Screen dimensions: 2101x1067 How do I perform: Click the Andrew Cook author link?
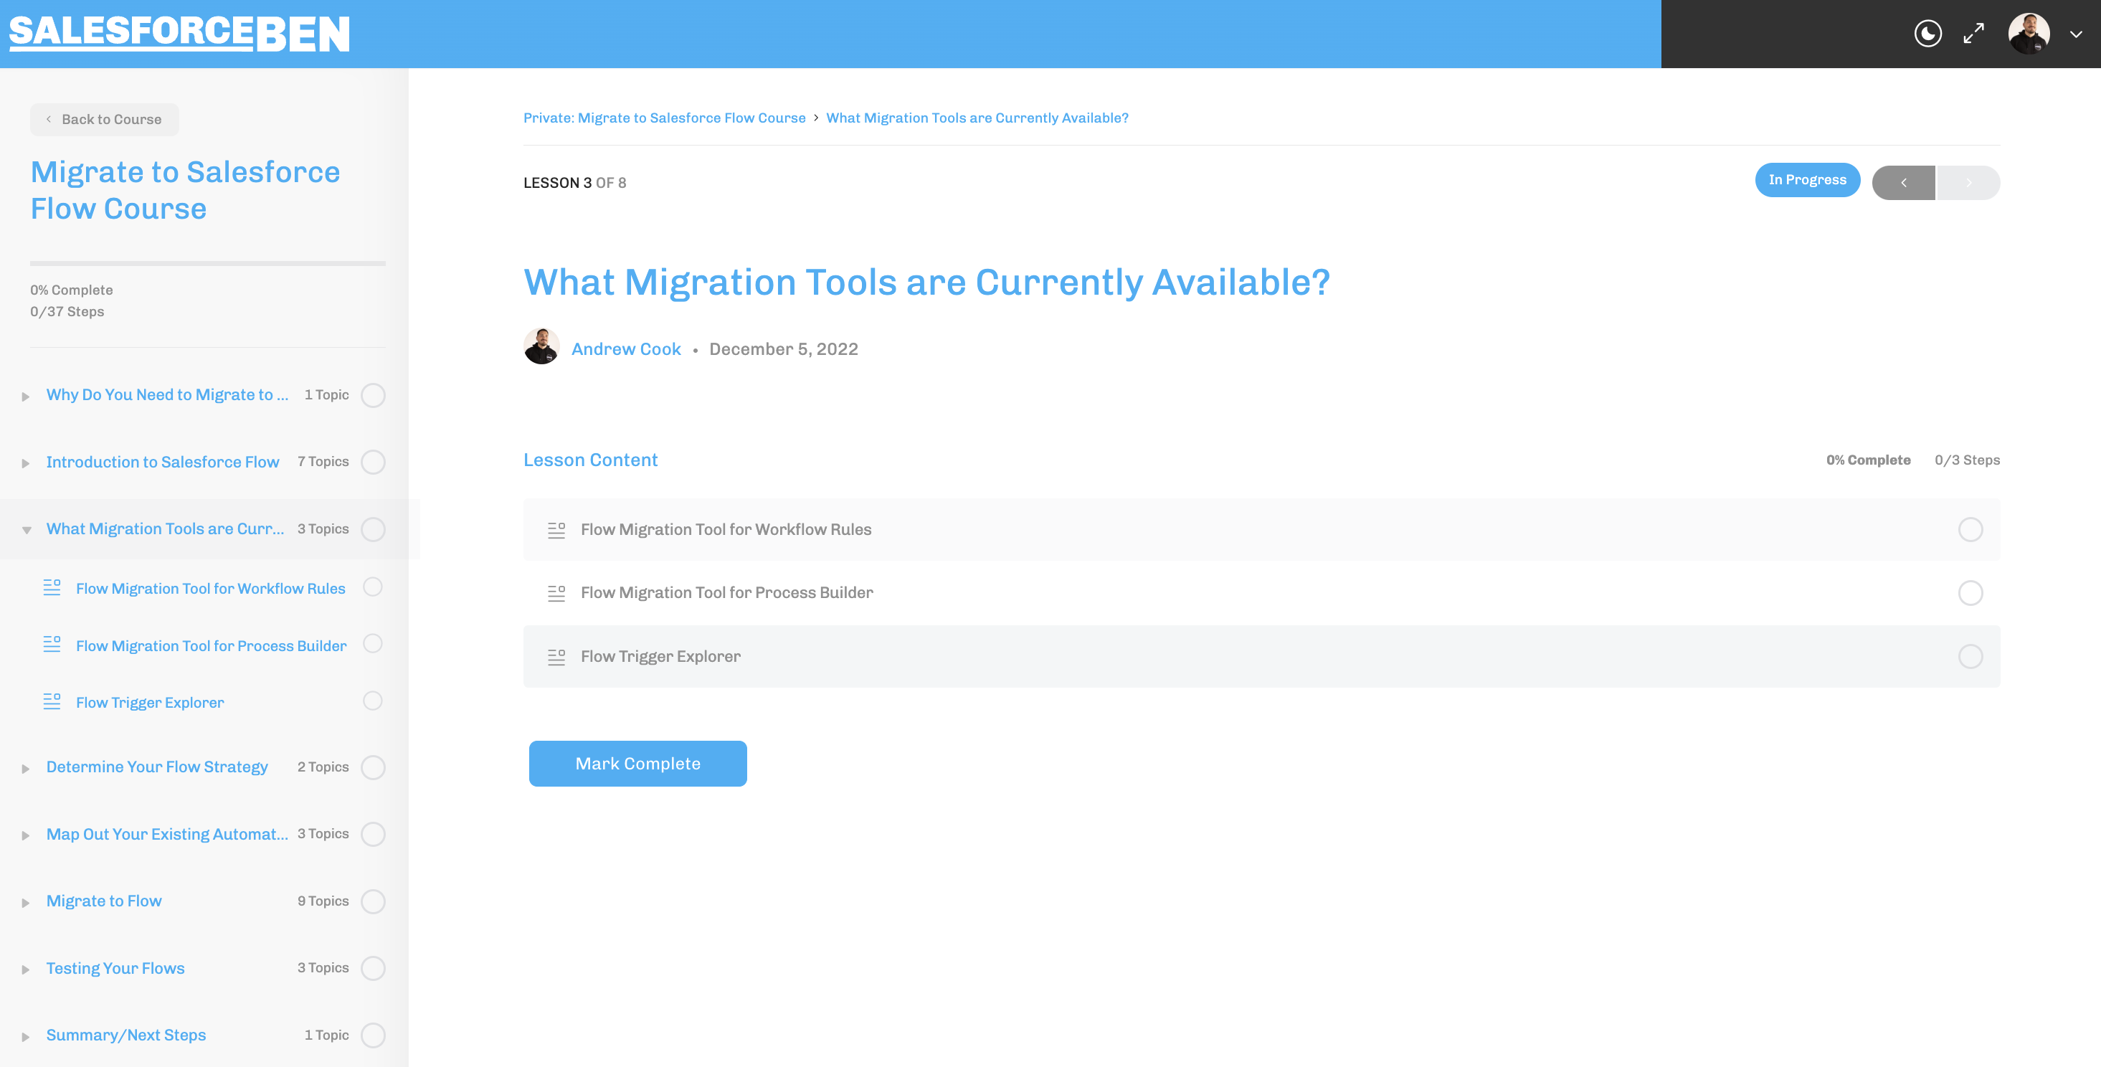coord(625,347)
